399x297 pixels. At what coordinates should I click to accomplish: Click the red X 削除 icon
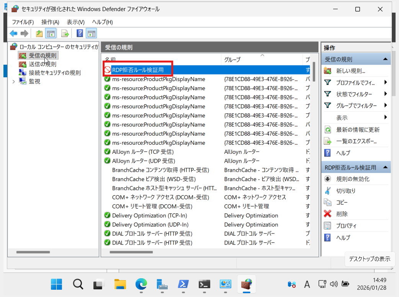click(328, 214)
